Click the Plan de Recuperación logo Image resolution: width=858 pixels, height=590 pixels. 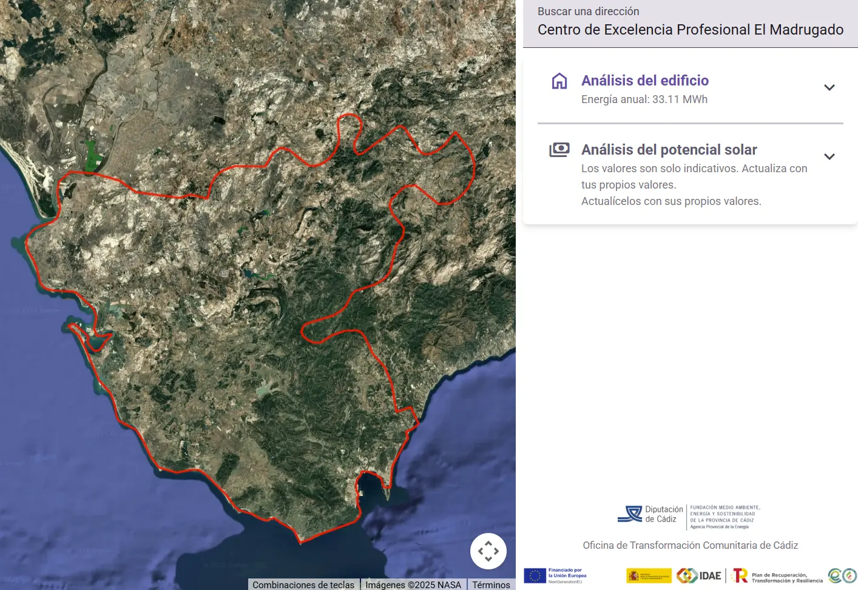777,575
